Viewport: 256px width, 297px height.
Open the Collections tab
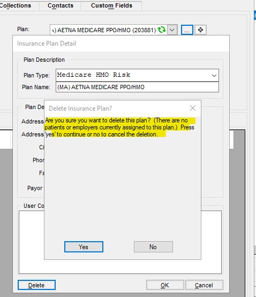click(x=16, y=5)
